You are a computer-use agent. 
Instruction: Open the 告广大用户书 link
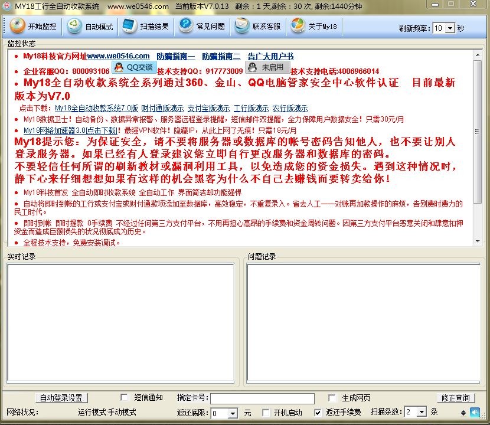tap(270, 56)
